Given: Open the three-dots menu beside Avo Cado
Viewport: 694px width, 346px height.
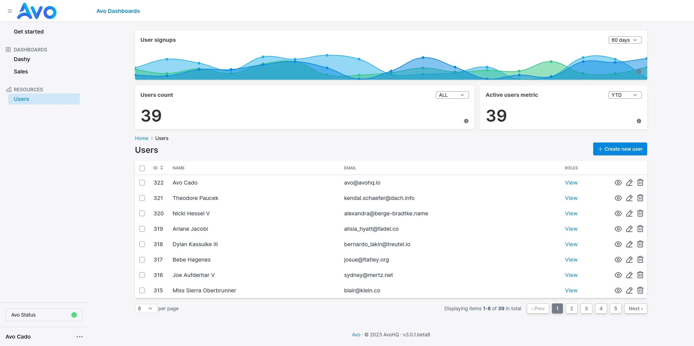Looking at the screenshot, I should (80, 337).
